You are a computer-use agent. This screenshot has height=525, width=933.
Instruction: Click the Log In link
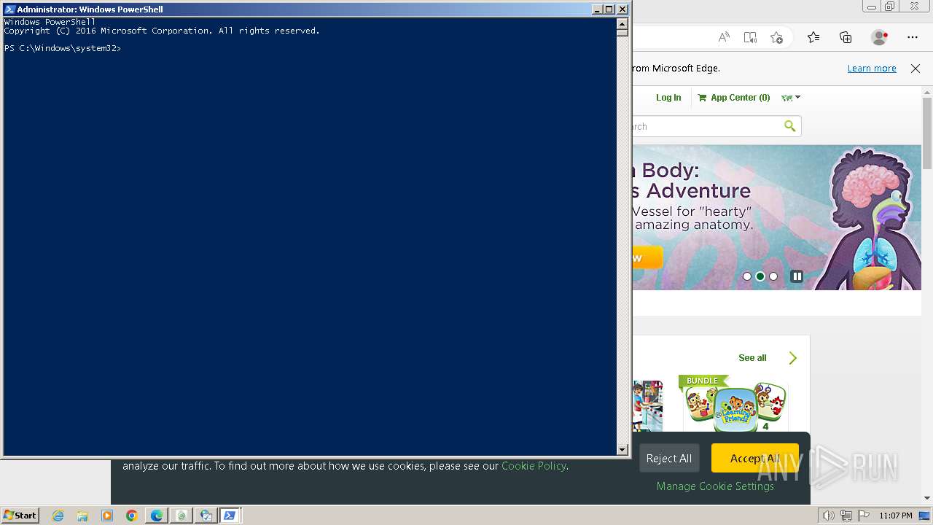tap(668, 98)
